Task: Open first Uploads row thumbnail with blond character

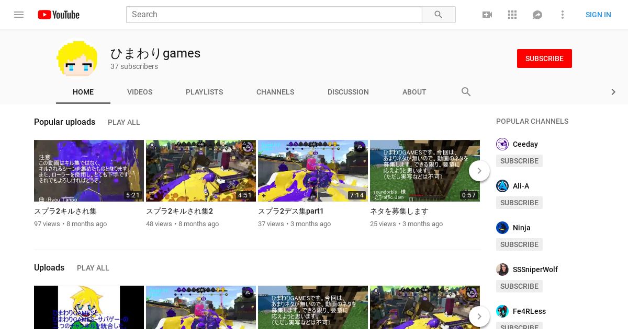Action: tap(89, 308)
